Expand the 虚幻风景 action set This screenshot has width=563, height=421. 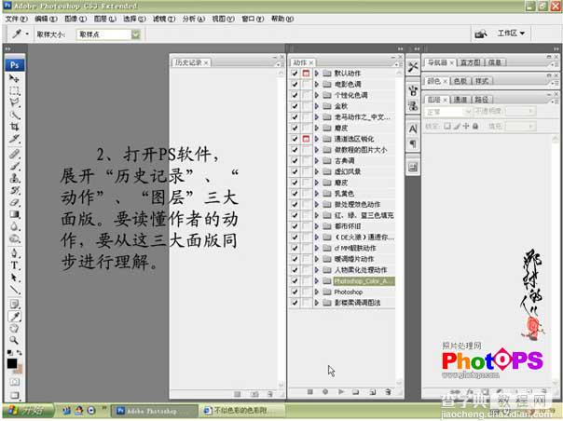(317, 171)
